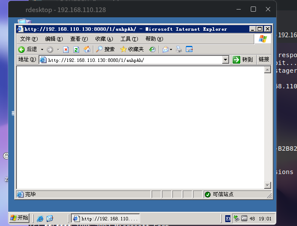Open the 文件(F) menu
This screenshot has width=297, height=226.
(x=29, y=39)
